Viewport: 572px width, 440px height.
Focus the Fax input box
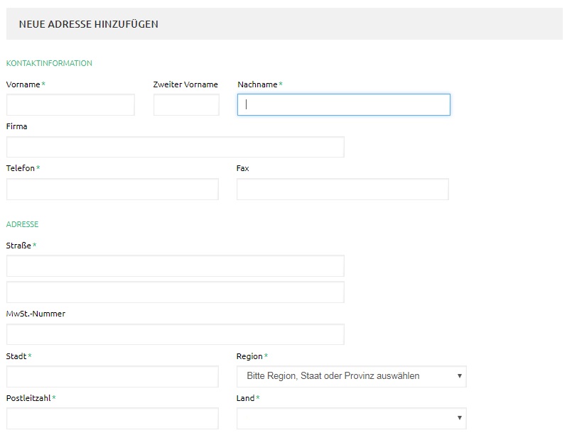[342, 189]
